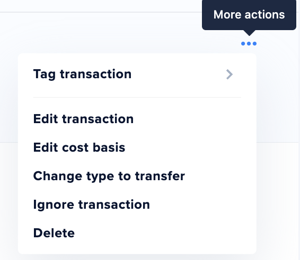The width and height of the screenshot is (300, 260).
Task: Modify the cost basis of this transaction
Action: click(137, 147)
